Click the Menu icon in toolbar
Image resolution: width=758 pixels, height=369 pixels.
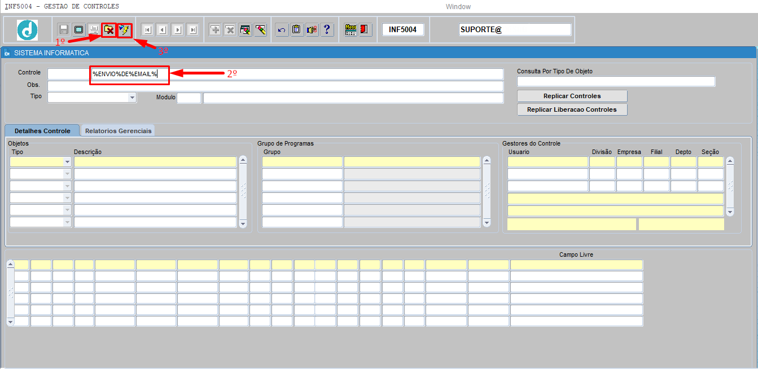[x=350, y=30]
